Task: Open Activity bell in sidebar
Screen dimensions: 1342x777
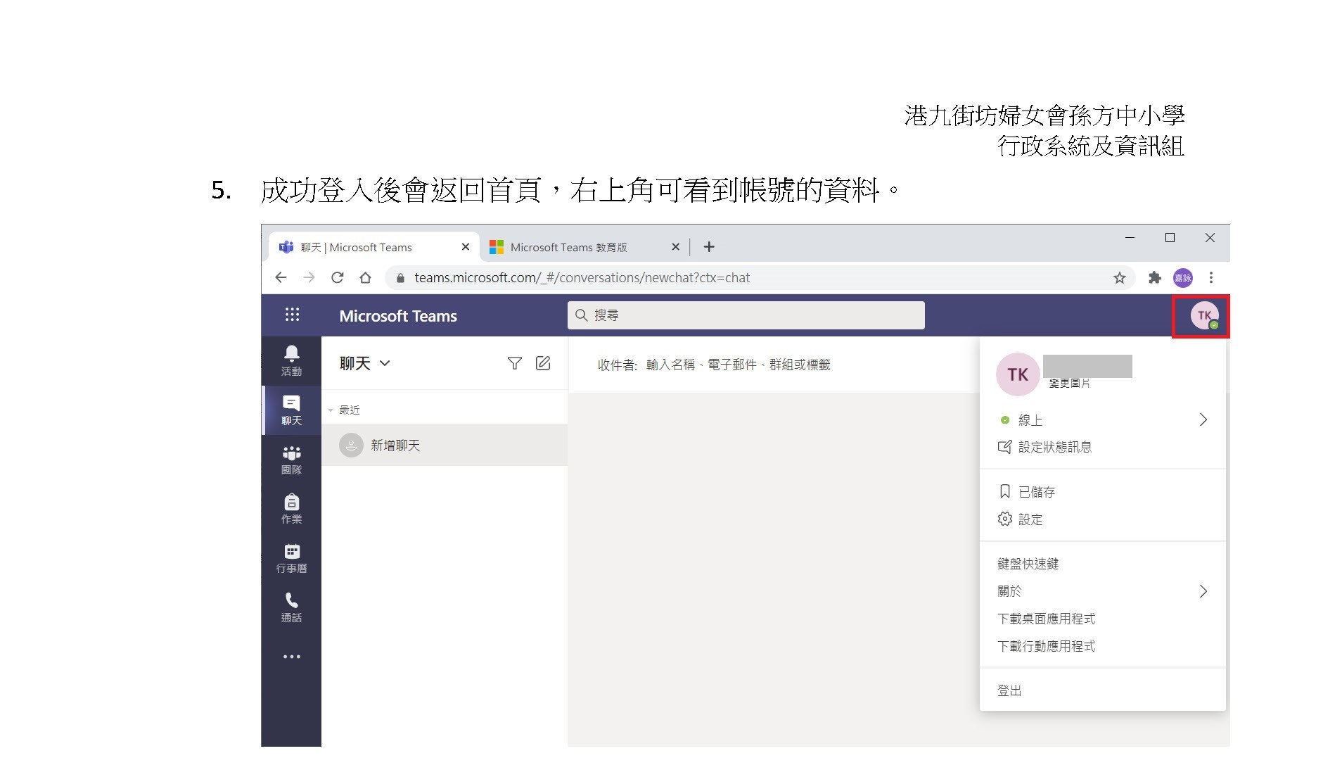Action: click(291, 360)
